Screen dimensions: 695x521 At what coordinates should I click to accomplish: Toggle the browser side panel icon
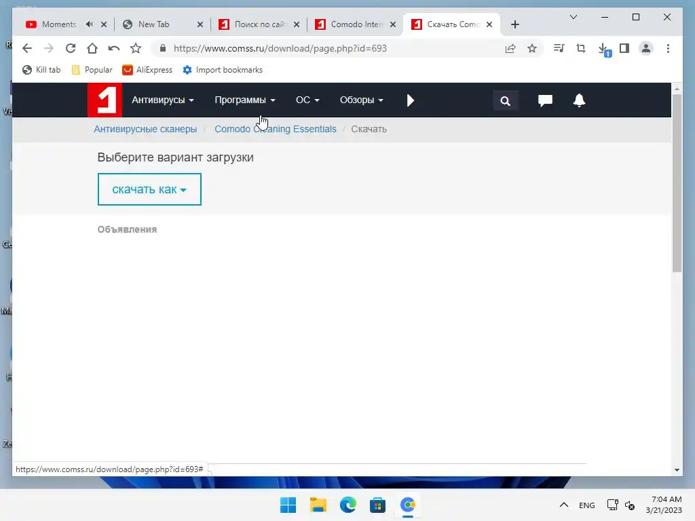tap(624, 48)
